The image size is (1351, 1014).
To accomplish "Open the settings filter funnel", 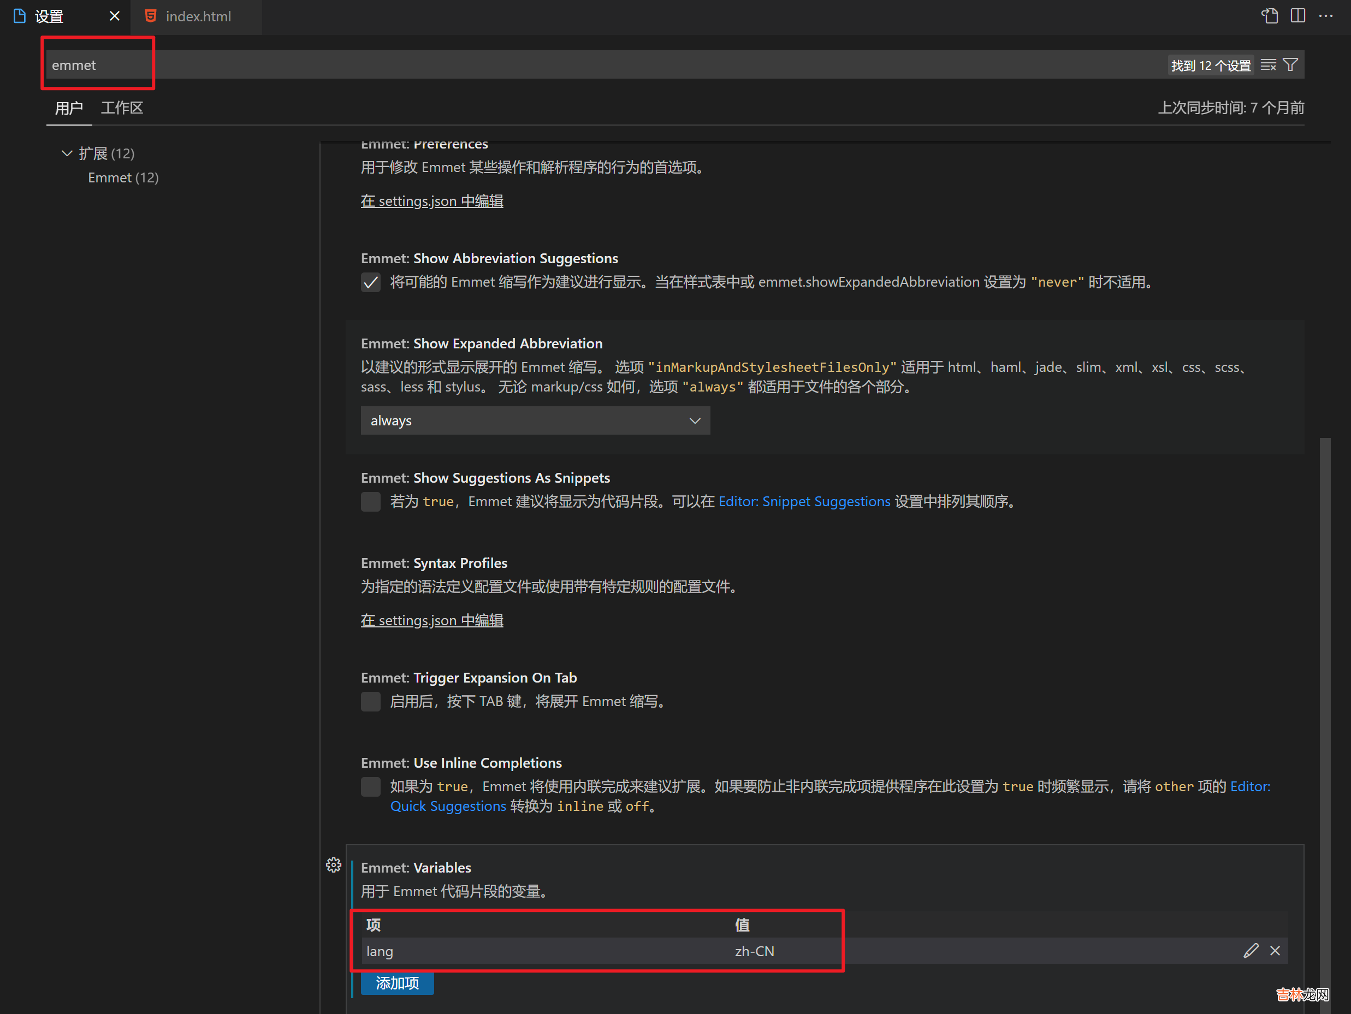I will [1290, 65].
